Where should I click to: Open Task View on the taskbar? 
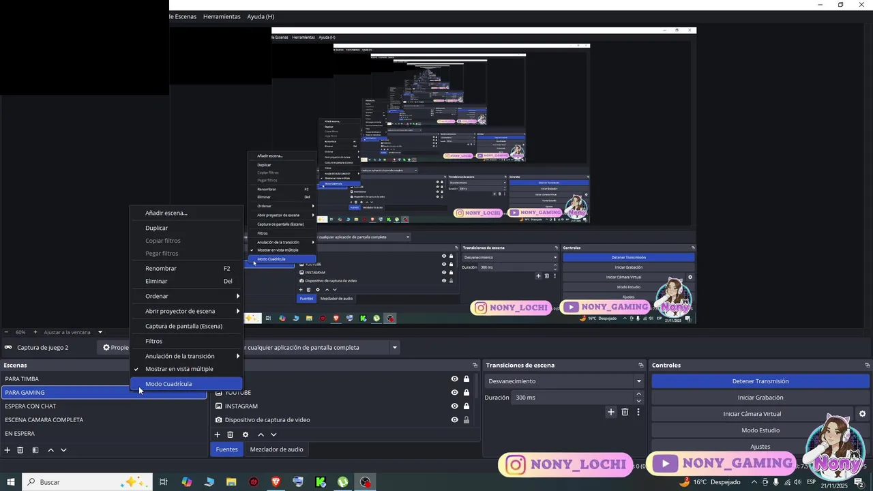pos(164,482)
